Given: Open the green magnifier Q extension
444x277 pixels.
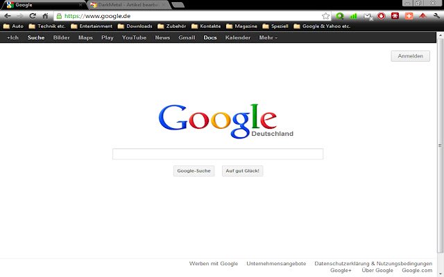Looking at the screenshot, I should [339, 16].
